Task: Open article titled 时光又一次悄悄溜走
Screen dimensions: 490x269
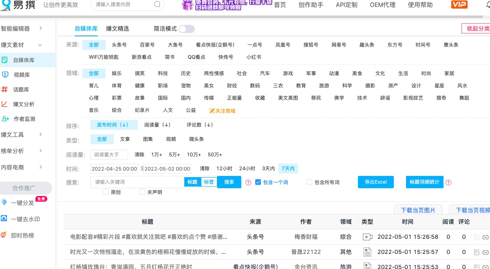Action: pyautogui.click(x=148, y=252)
